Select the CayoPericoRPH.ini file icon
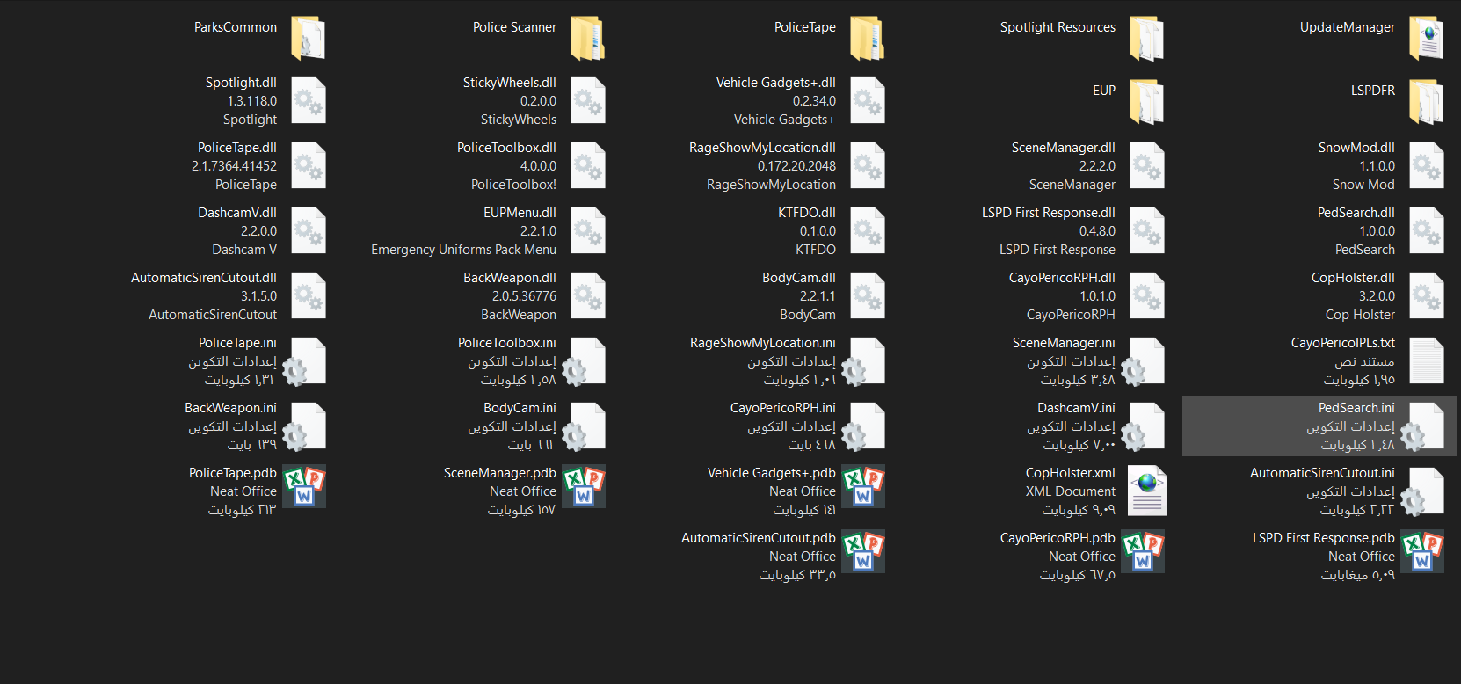The height and width of the screenshot is (684, 1461). [x=864, y=426]
